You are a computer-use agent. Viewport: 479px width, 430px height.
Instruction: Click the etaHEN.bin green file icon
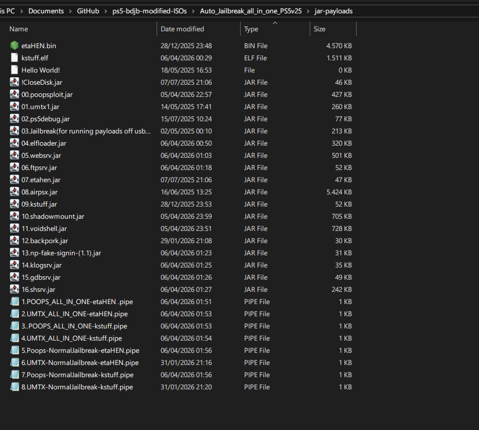(x=14, y=45)
